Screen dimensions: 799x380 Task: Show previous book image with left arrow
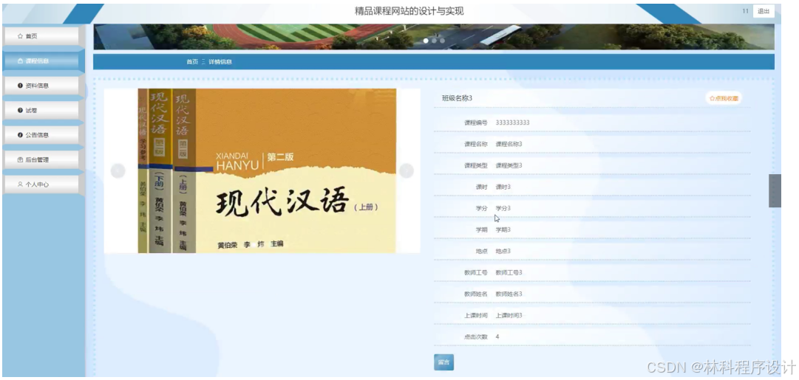point(118,171)
